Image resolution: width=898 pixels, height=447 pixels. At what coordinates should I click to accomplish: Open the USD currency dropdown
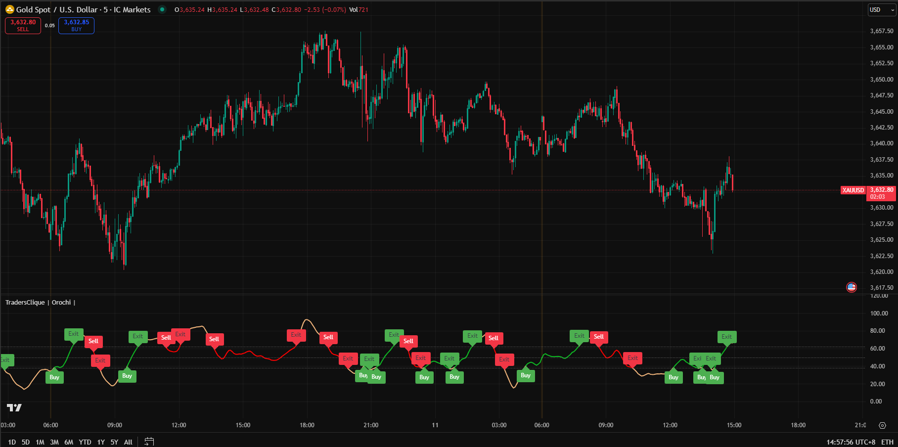[881, 10]
